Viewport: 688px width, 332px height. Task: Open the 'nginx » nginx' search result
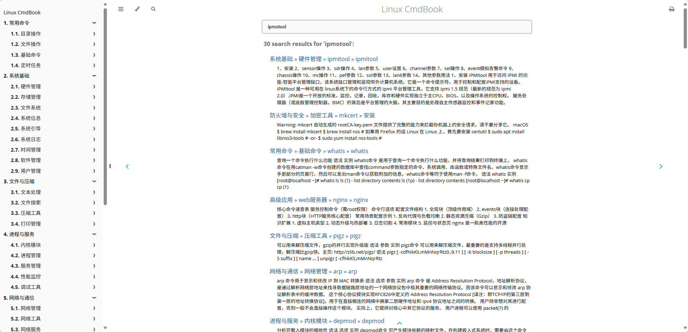(x=319, y=200)
